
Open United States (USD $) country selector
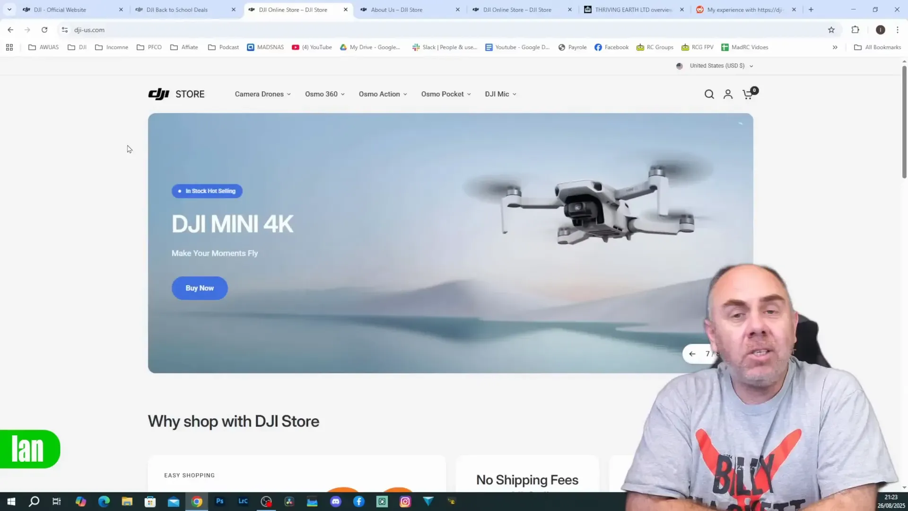(x=715, y=66)
